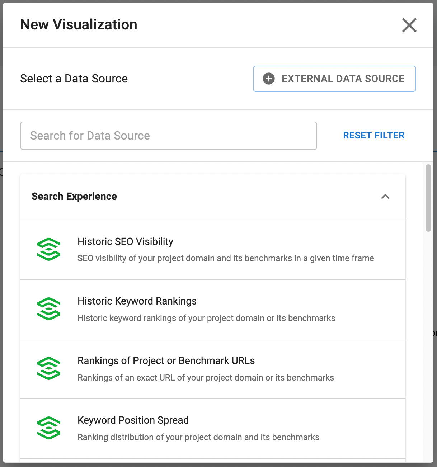The image size is (437, 467).
Task: Click the Historic SEO Visibility green logo icon
Action: (x=49, y=249)
